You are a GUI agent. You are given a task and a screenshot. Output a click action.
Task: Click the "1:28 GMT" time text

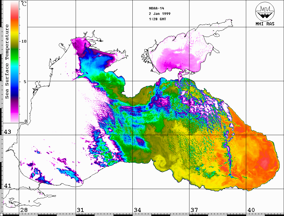[x=157, y=19]
